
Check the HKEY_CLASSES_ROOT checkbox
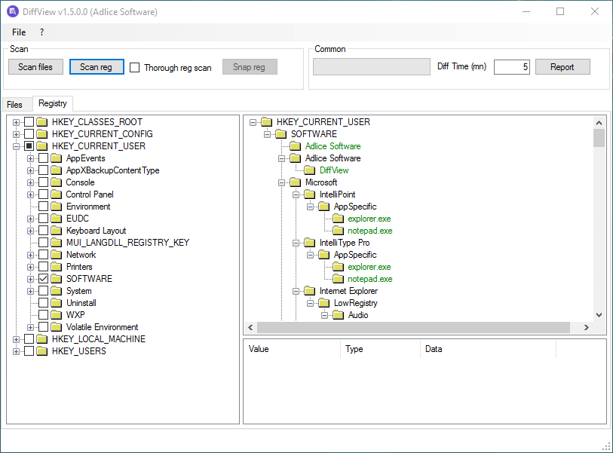point(29,122)
